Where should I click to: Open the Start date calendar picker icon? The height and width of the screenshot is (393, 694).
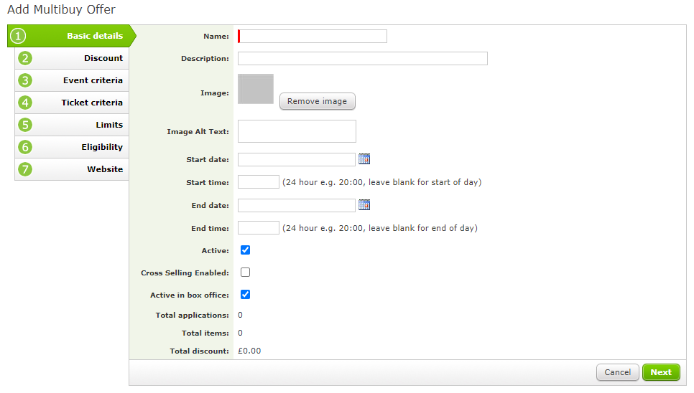(x=364, y=159)
